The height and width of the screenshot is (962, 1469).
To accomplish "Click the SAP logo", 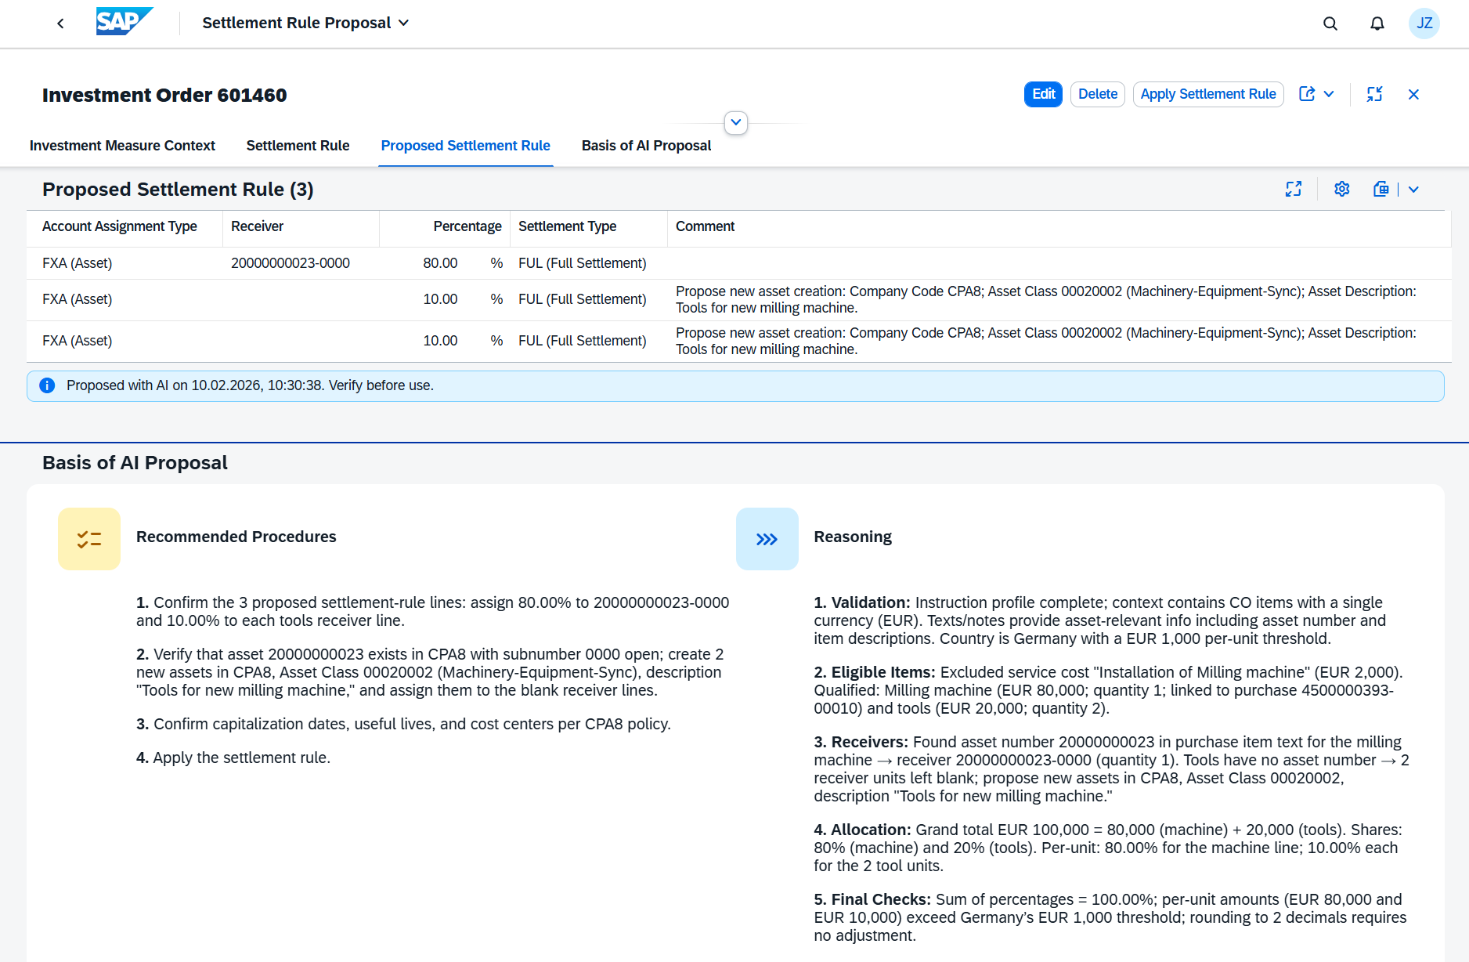I will [124, 22].
